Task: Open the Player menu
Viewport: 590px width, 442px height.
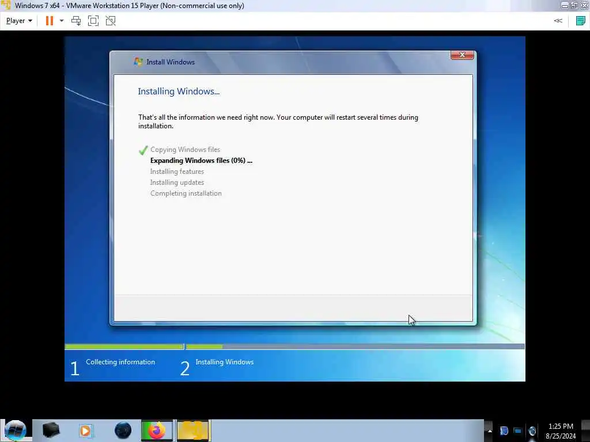Action: tap(19, 21)
